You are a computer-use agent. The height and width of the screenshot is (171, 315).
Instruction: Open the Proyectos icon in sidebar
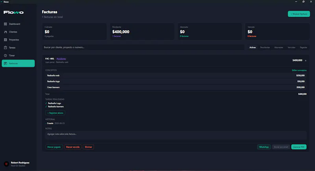point(6,40)
